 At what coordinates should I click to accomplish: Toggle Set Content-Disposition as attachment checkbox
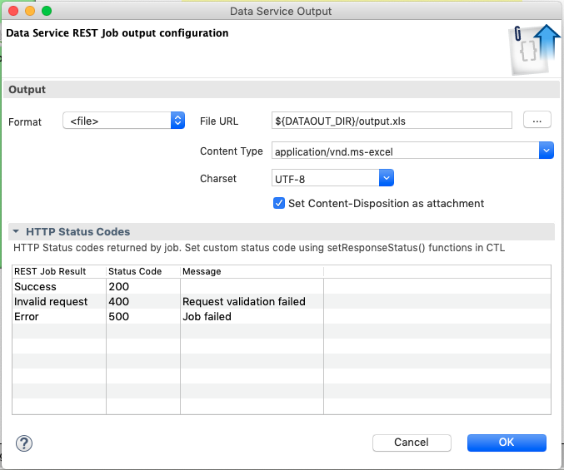[279, 203]
